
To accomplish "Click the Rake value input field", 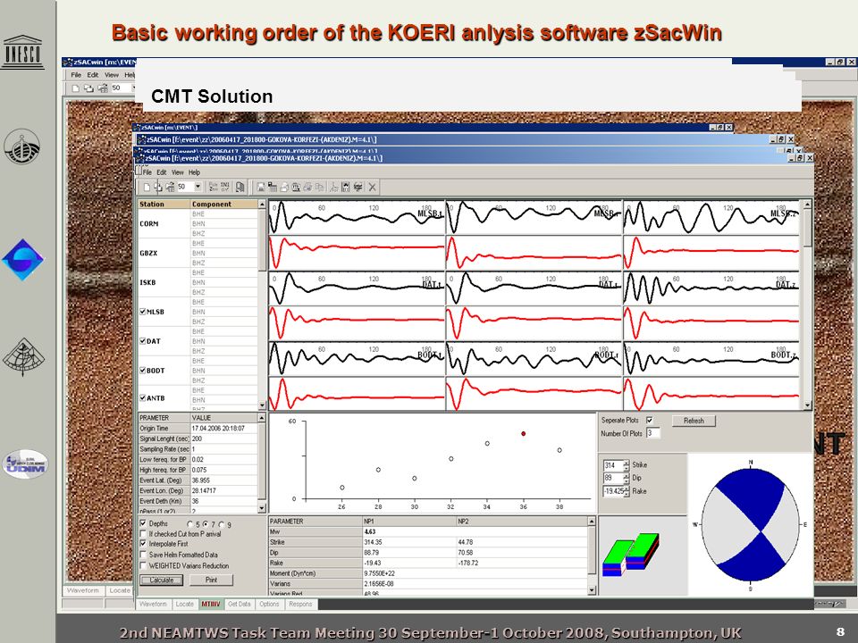I will (x=613, y=491).
